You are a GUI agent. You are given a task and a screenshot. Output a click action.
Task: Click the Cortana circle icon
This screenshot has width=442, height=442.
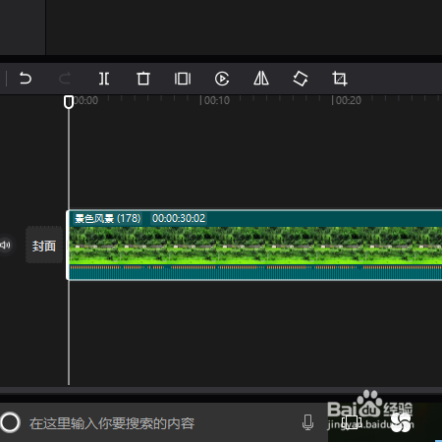point(10,422)
